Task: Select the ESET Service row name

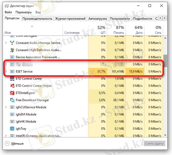Action: pyautogui.click(x=24, y=72)
